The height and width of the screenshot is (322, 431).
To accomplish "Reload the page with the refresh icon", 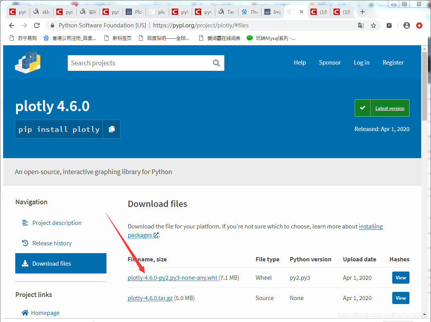I will [x=37, y=25].
